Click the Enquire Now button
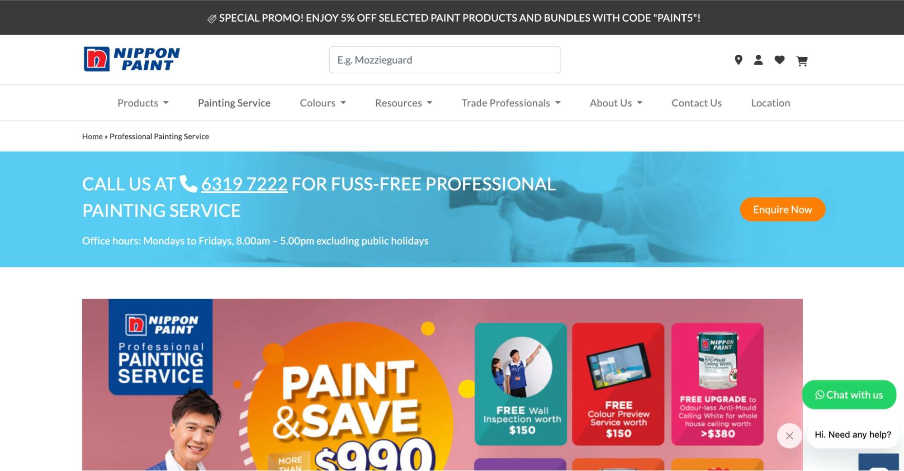 (782, 209)
